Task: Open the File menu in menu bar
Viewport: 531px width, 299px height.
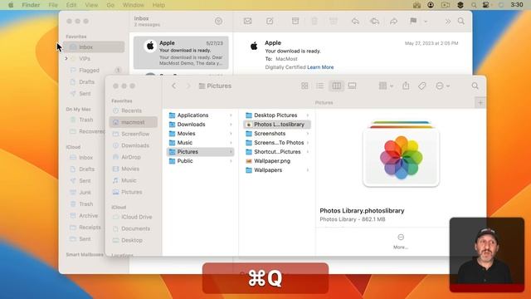Action: tap(53, 5)
